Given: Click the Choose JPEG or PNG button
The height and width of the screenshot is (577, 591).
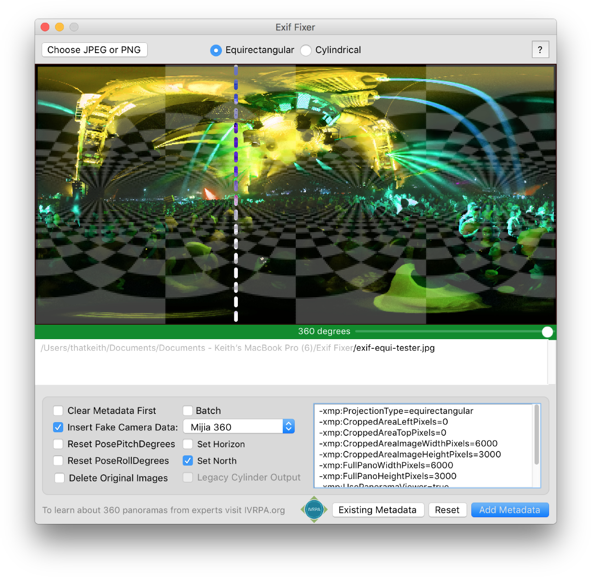Looking at the screenshot, I should (94, 50).
